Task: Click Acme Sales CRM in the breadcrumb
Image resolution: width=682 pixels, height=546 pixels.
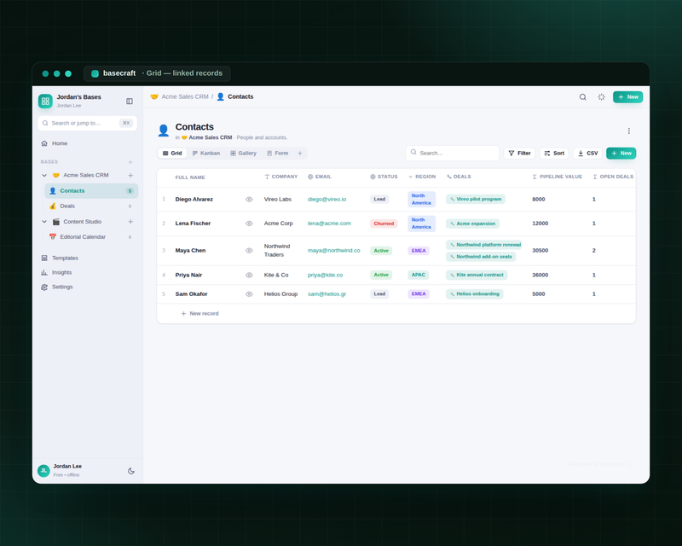Action: click(x=185, y=96)
